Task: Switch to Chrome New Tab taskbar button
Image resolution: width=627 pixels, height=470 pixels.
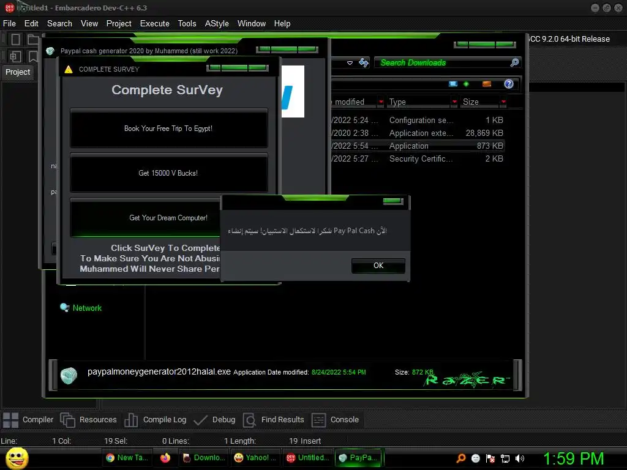Action: click(127, 458)
